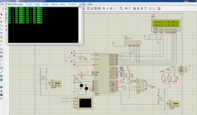The height and width of the screenshot is (115, 197).
Task: Click the X1 crystal component
Action: pyautogui.click(x=81, y=58)
